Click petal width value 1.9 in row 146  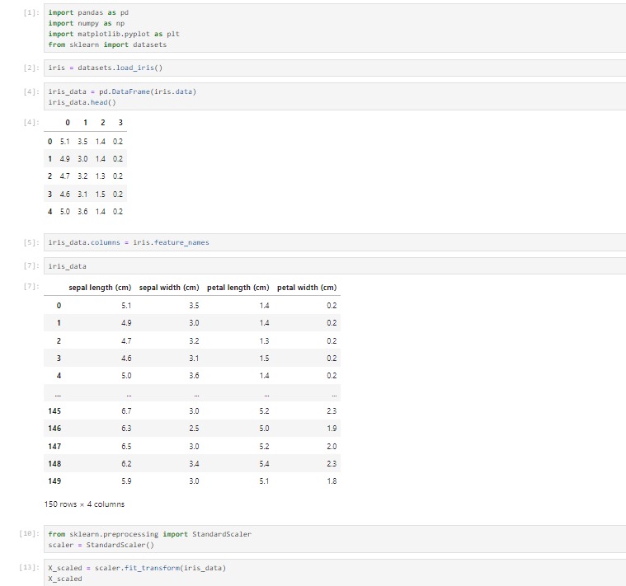pos(332,429)
